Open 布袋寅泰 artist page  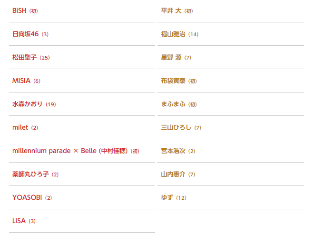[x=173, y=81]
